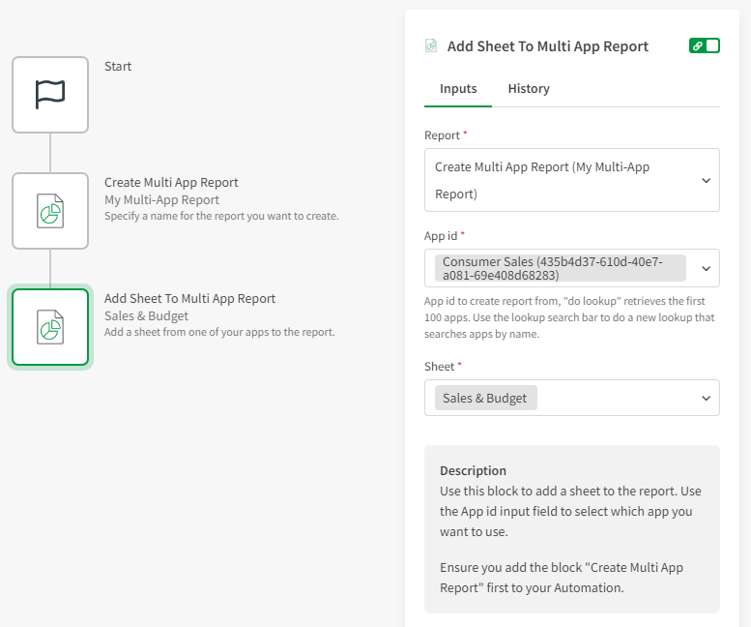Click the App id chevron arrow
This screenshot has width=751, height=627.
coord(706,268)
